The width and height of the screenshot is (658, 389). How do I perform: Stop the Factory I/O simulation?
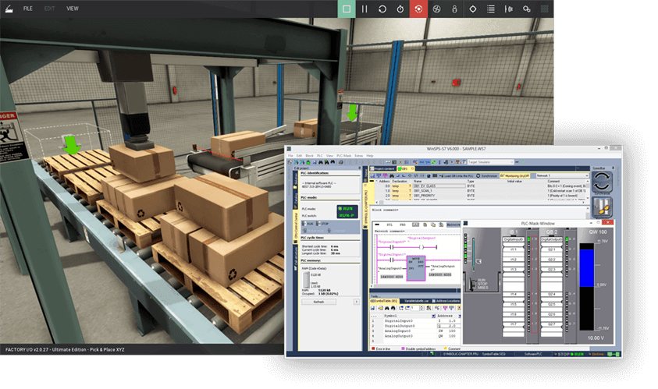tap(347, 9)
